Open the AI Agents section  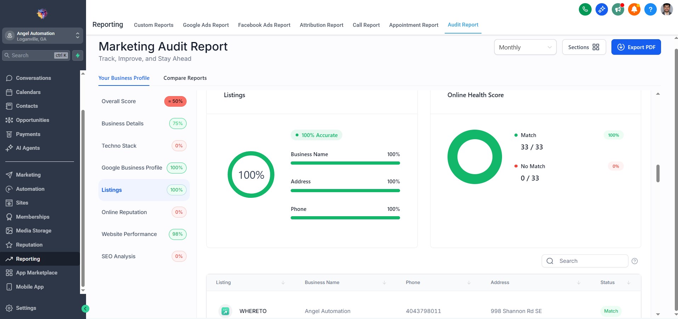pyautogui.click(x=27, y=148)
